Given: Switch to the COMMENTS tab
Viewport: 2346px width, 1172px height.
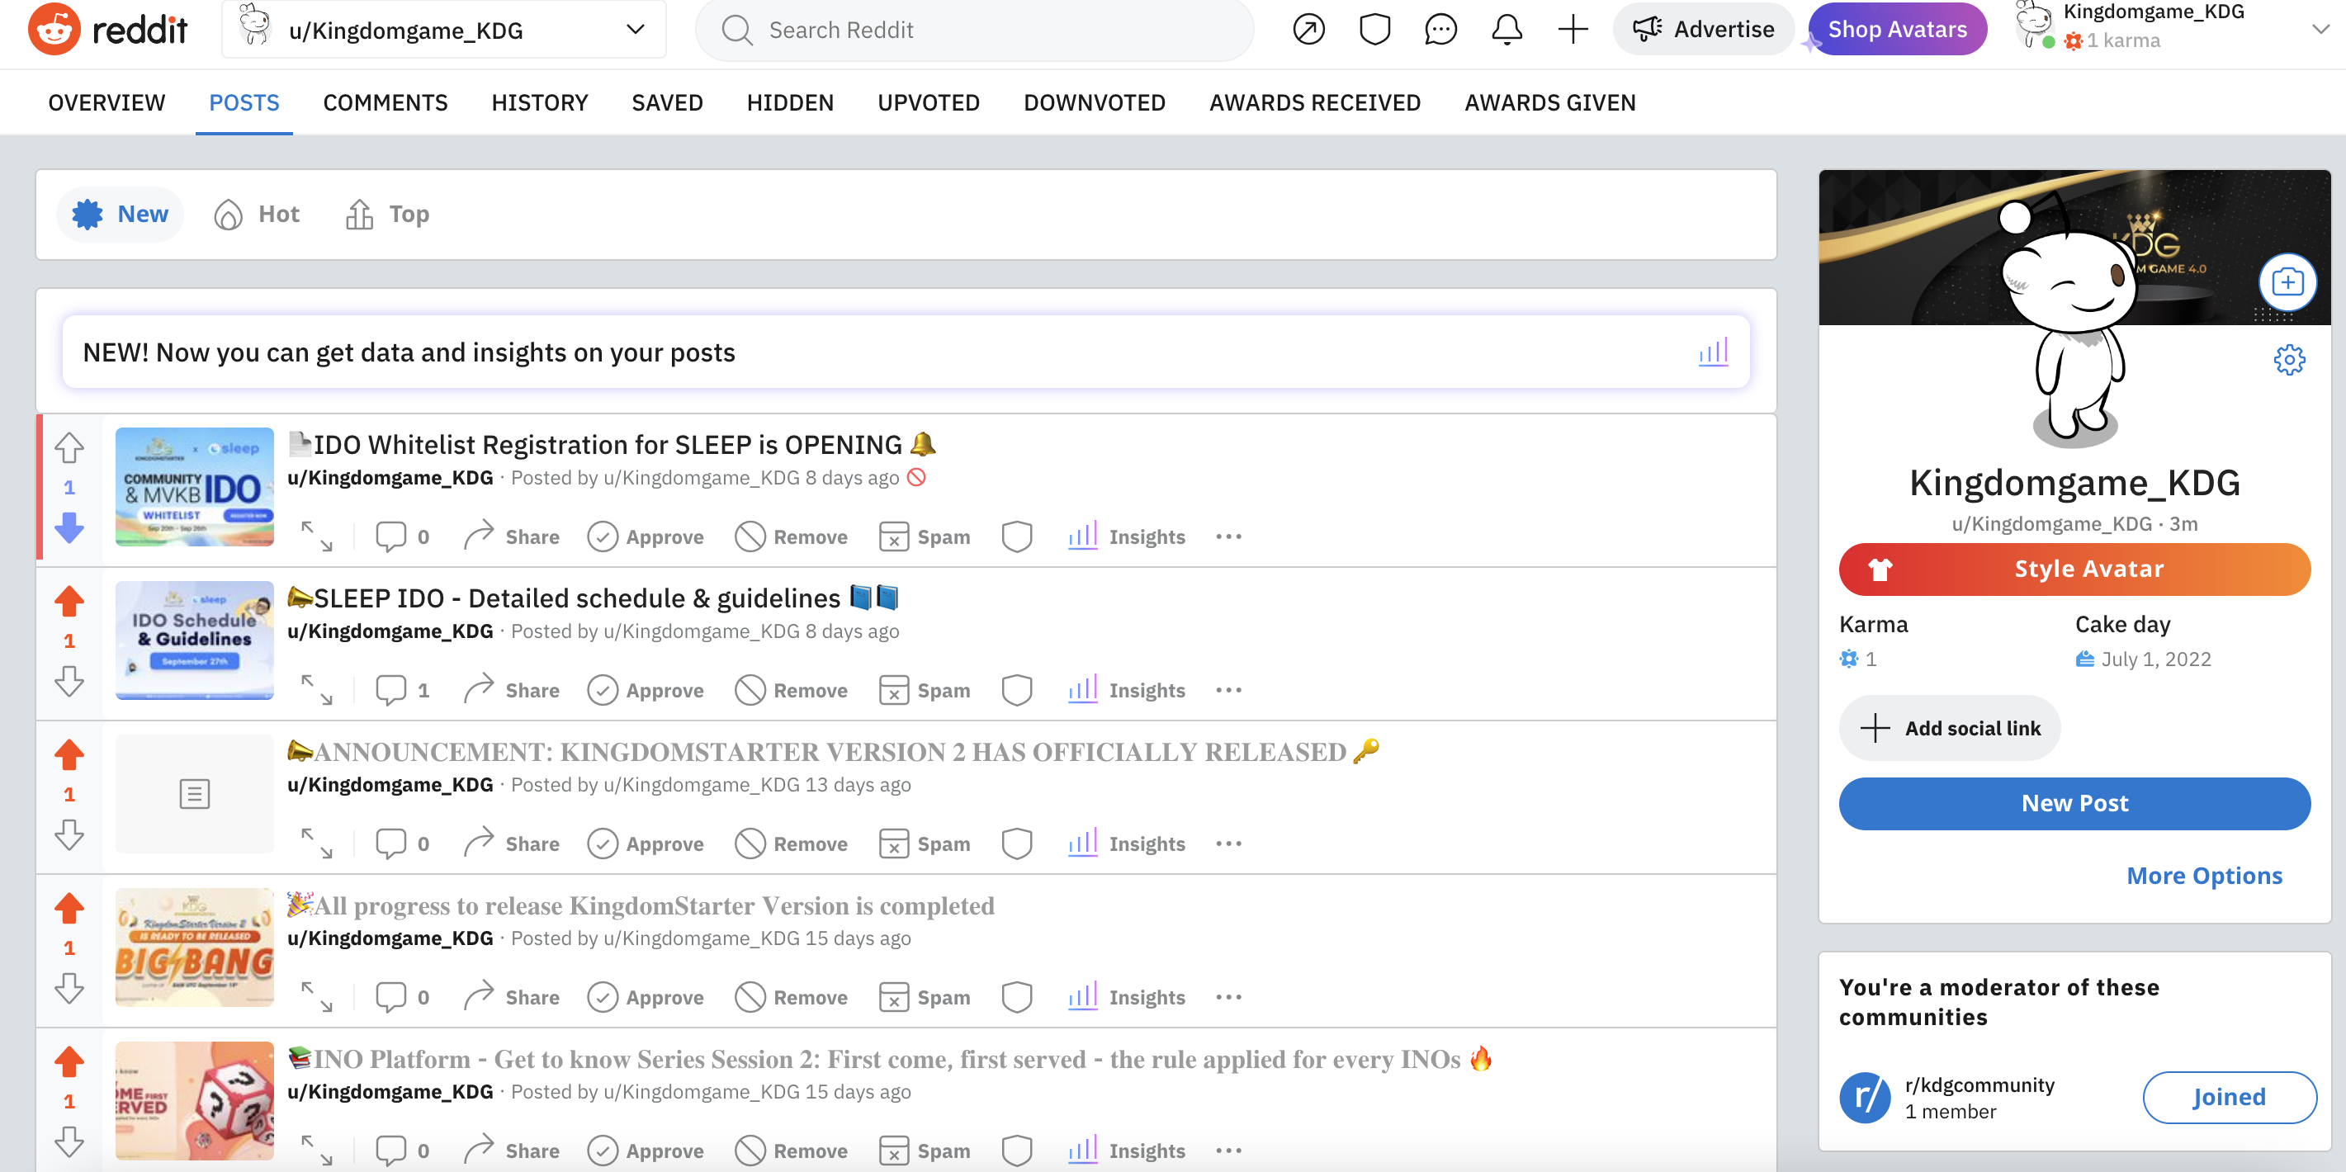Looking at the screenshot, I should (385, 103).
